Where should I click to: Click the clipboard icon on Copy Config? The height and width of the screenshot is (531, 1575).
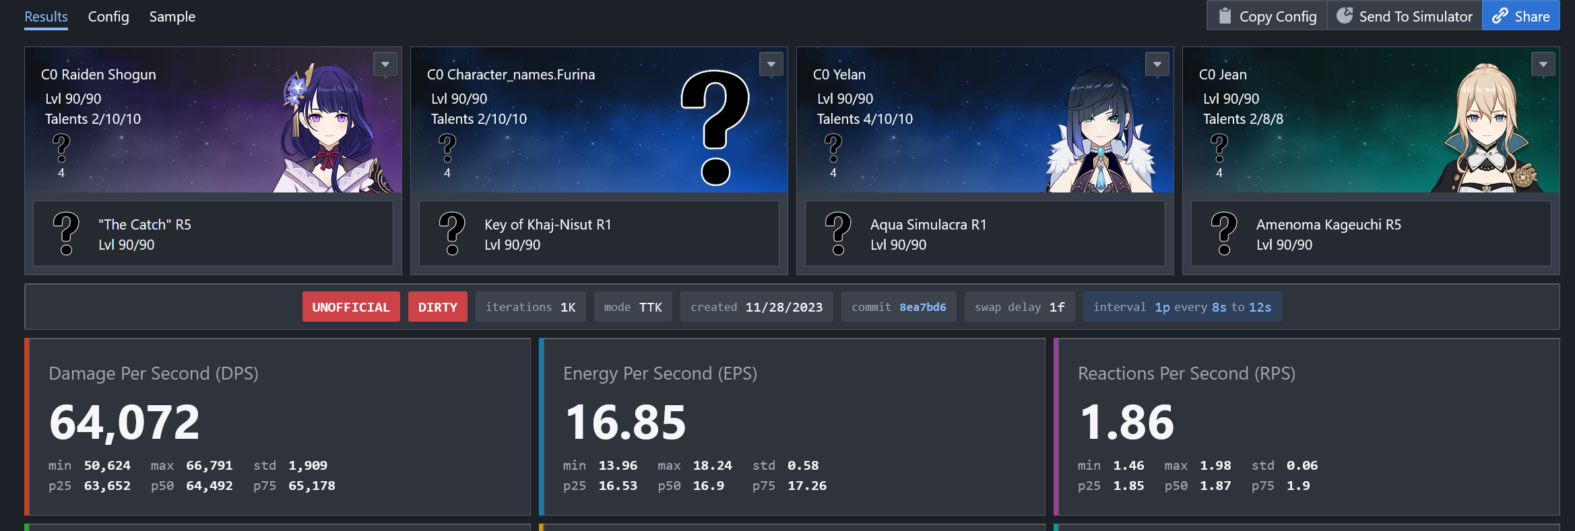point(1225,16)
